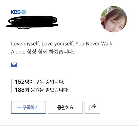Click the cheer count number 188
Screen dimensions: 138x126
pyautogui.click(x=20, y=90)
